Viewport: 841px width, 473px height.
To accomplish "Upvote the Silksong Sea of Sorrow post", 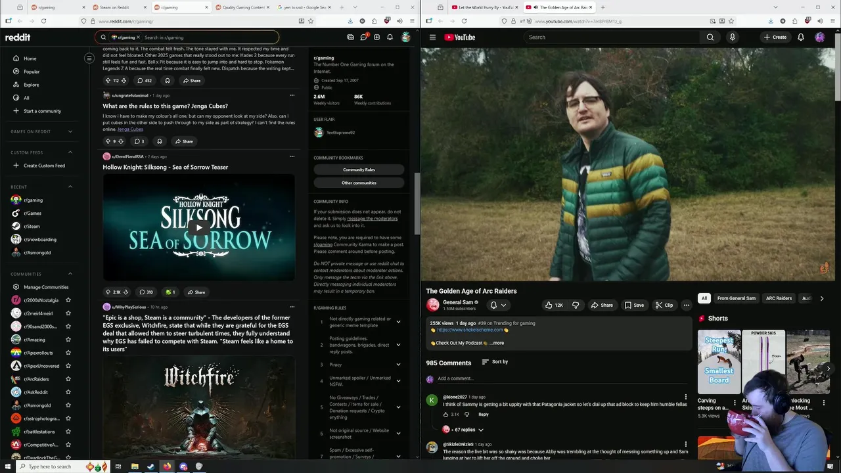I will [108, 292].
